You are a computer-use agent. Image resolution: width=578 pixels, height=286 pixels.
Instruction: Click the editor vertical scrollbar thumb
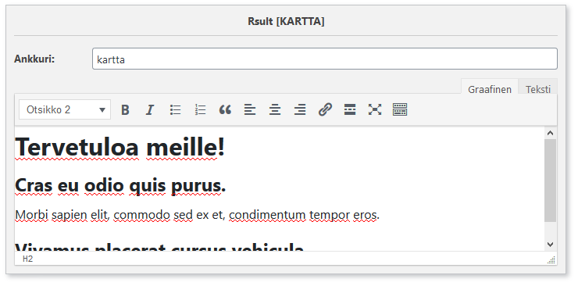pyautogui.click(x=551, y=181)
